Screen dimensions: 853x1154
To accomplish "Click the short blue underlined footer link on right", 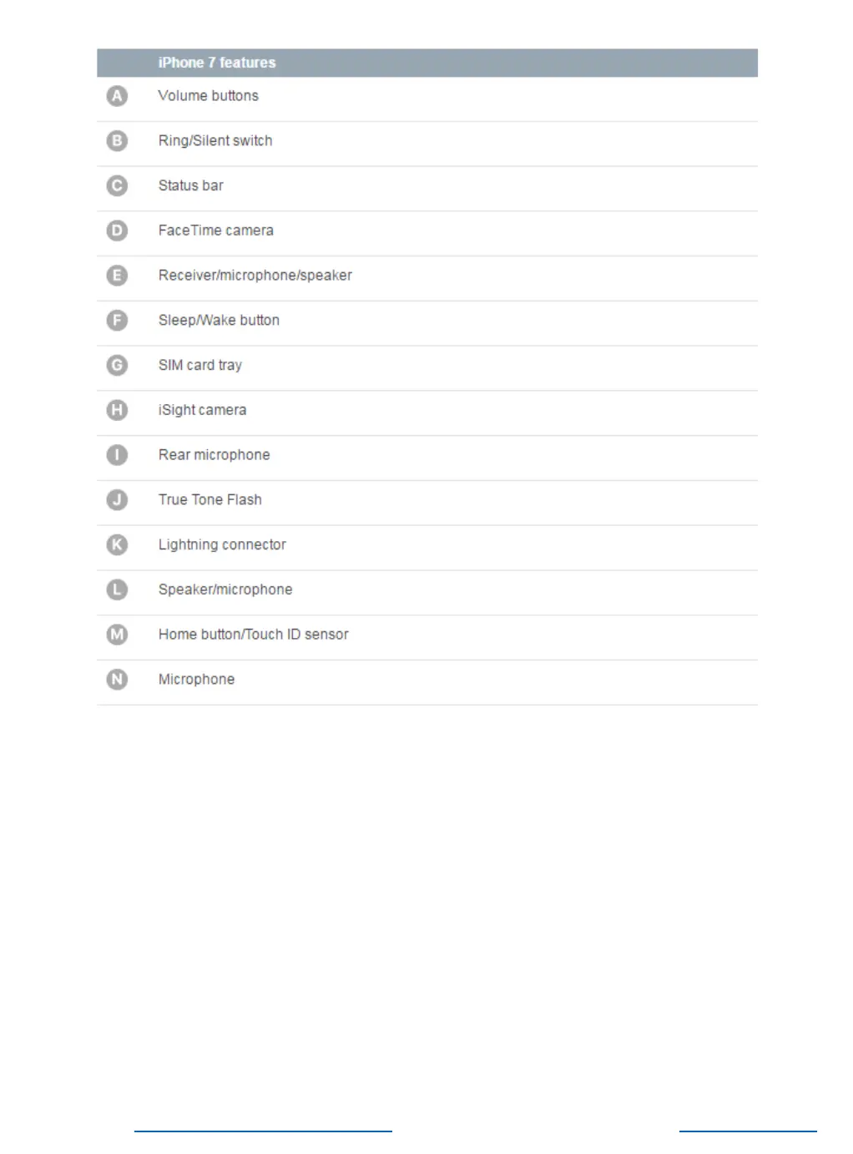I will [x=748, y=1129].
